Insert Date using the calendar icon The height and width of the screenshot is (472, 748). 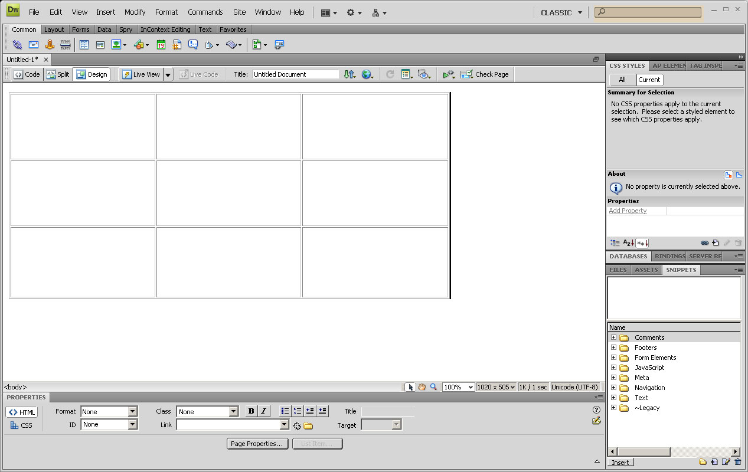click(x=161, y=45)
